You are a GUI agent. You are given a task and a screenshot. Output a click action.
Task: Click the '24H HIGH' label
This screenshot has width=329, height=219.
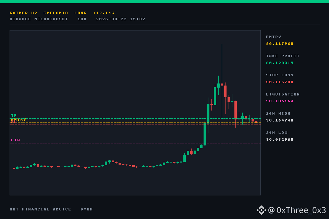[x=278, y=113]
